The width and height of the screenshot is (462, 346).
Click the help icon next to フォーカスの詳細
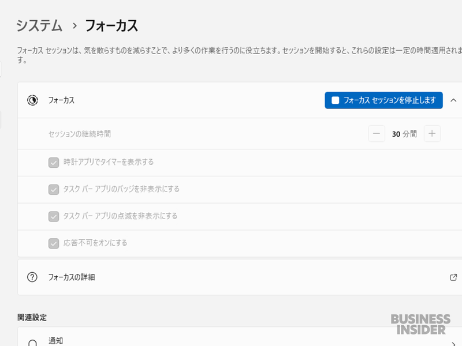pyautogui.click(x=32, y=277)
